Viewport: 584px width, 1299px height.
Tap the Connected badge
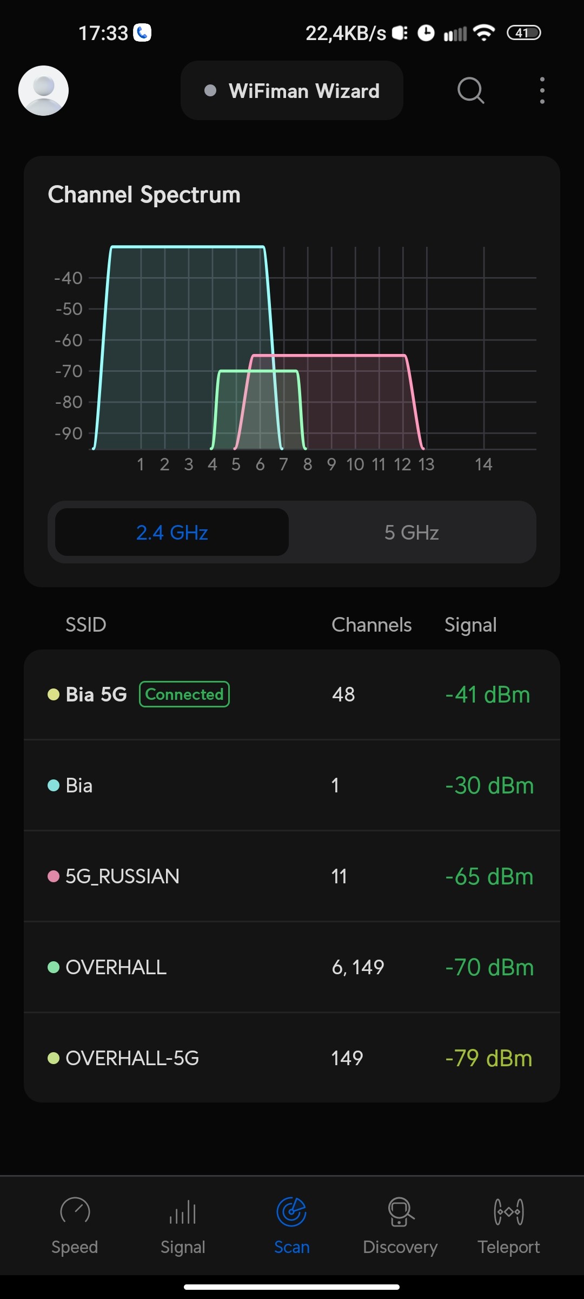click(x=184, y=694)
